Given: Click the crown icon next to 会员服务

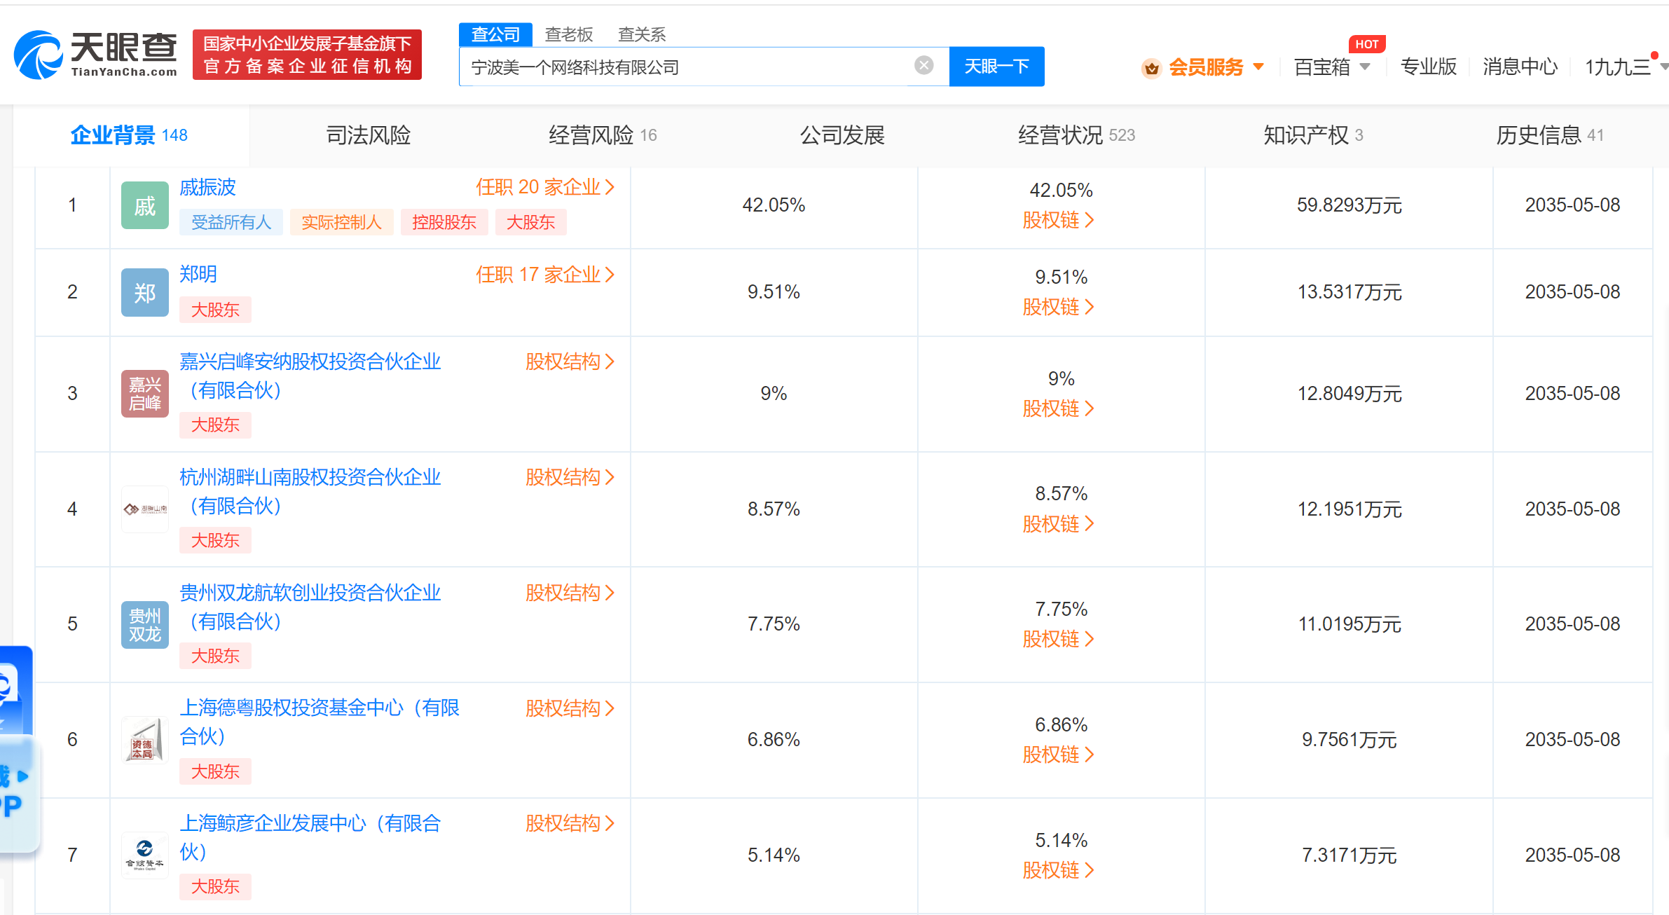Looking at the screenshot, I should (x=1151, y=68).
